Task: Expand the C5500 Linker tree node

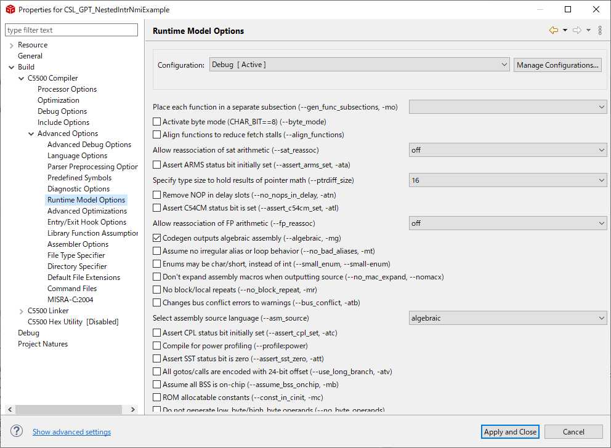Action: pyautogui.click(x=22, y=311)
